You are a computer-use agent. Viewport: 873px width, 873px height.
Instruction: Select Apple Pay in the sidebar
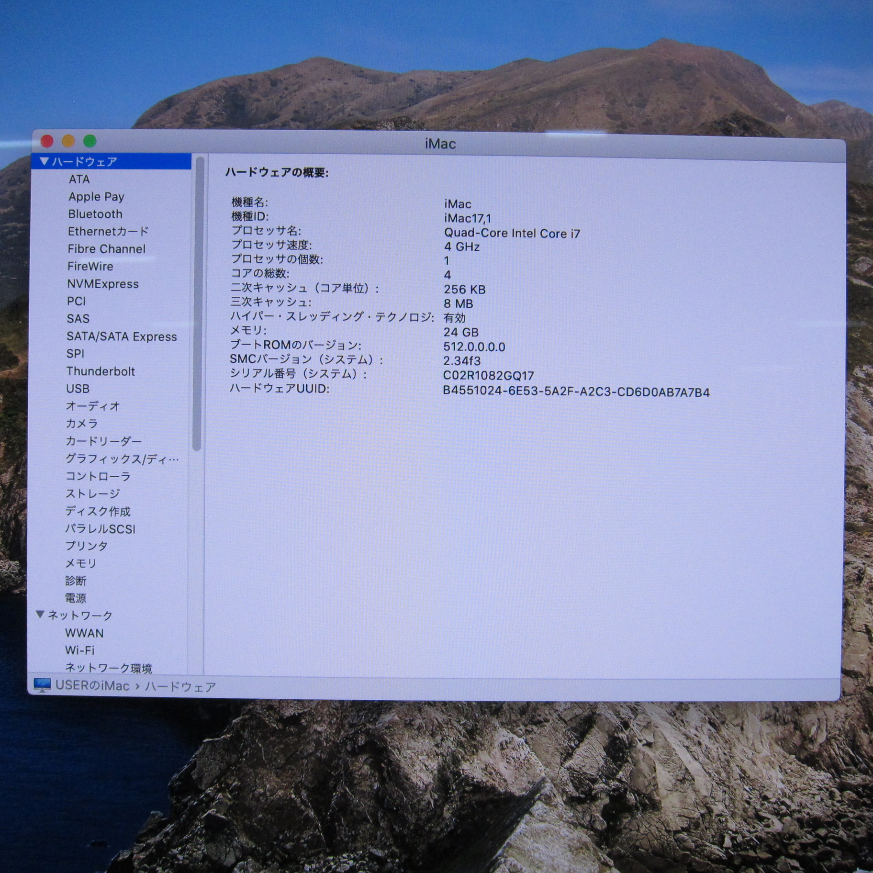[x=96, y=197]
